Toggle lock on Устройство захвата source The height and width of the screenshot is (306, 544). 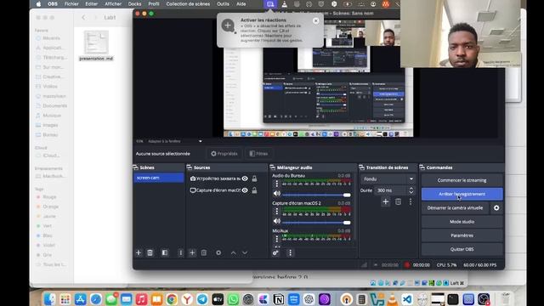pyautogui.click(x=254, y=178)
